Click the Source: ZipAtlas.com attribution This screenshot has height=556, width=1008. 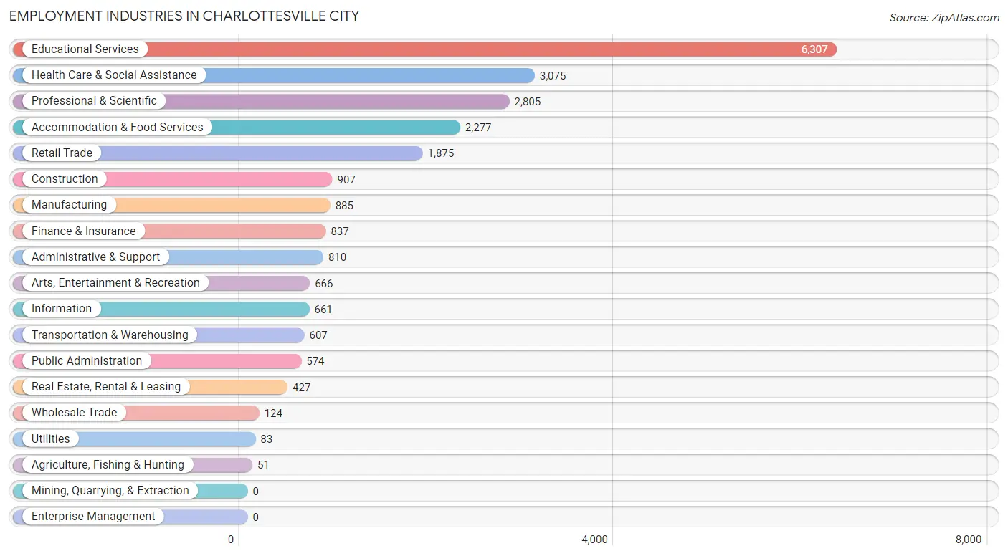click(x=944, y=17)
